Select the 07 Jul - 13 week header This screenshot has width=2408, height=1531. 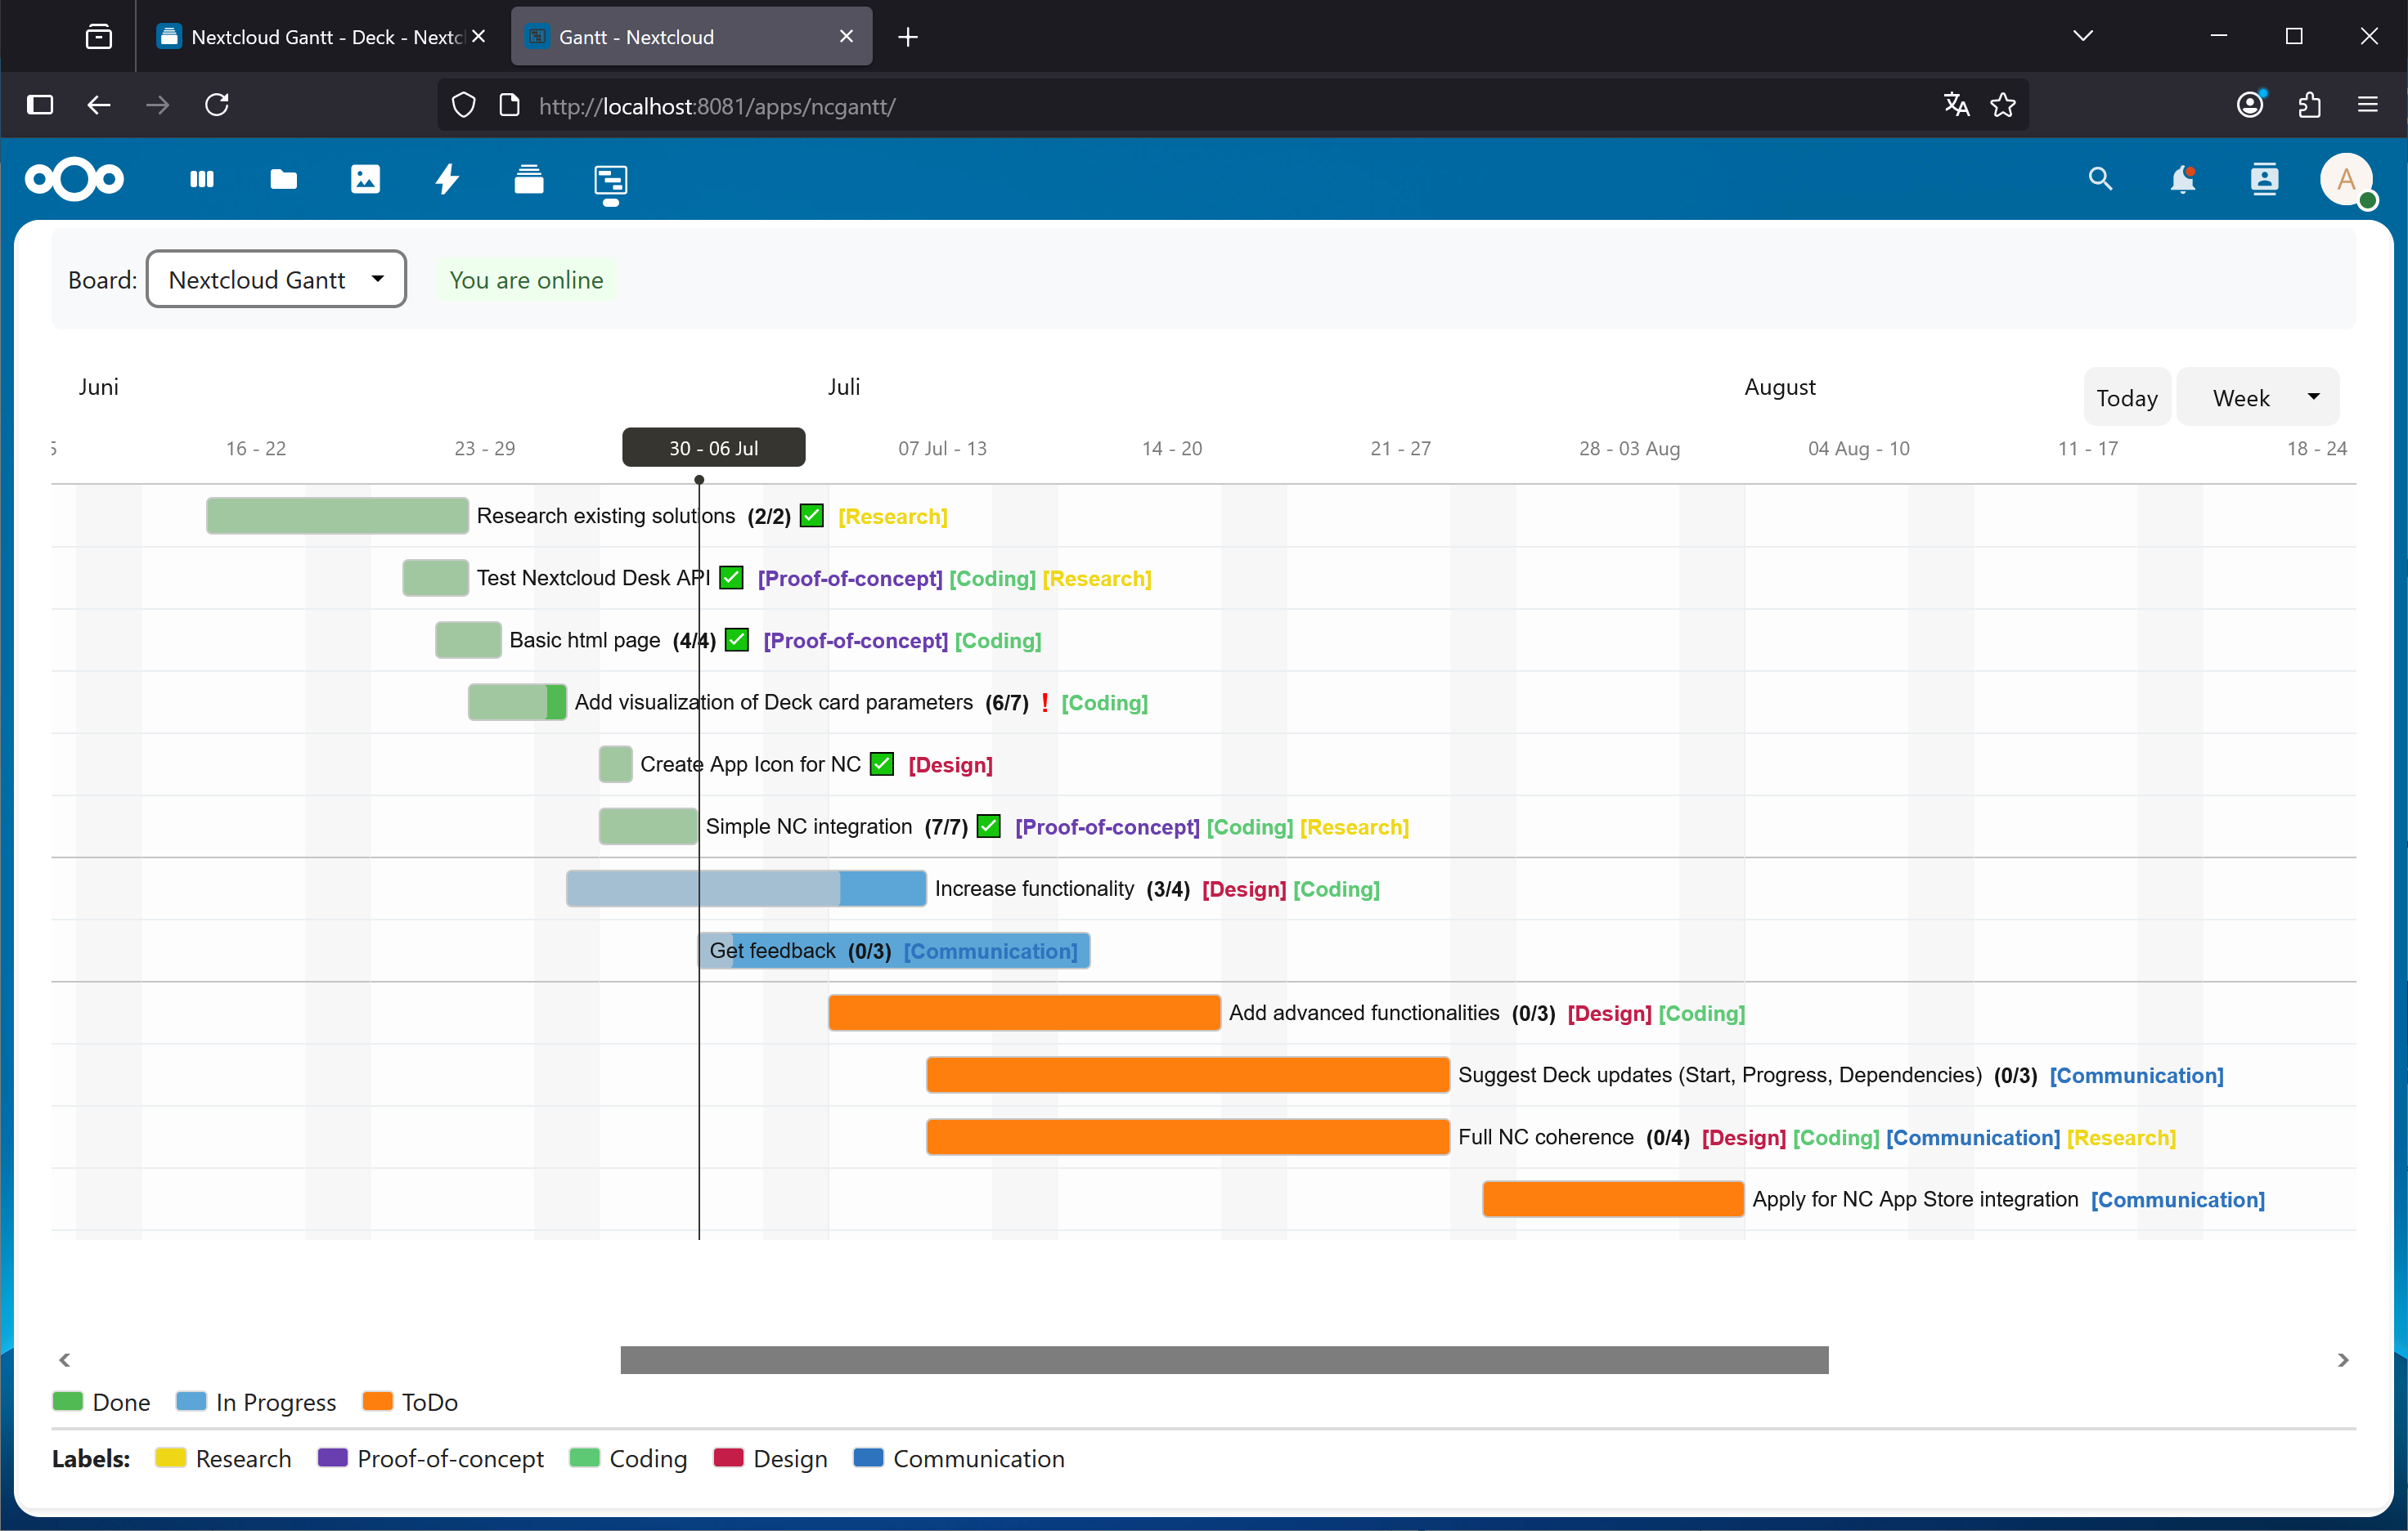coord(942,449)
